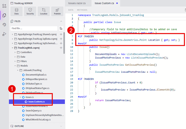Collapse the FILES panel
This screenshot has width=186, height=129.
pos(61,21)
